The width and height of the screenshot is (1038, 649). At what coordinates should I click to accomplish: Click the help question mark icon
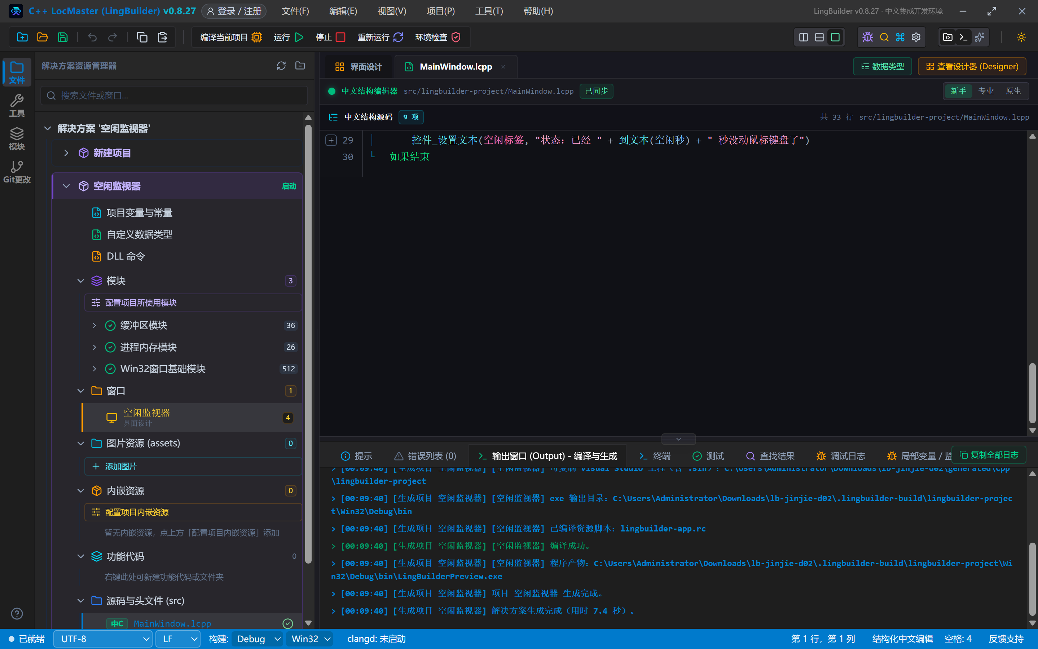(x=17, y=613)
